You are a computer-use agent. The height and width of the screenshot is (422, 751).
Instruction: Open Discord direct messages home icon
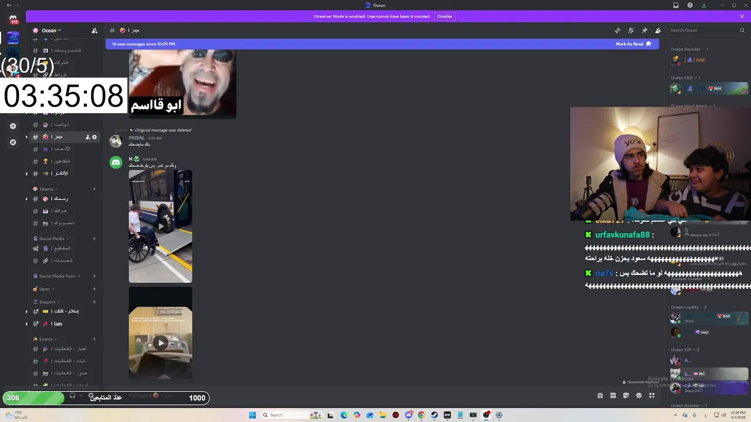(x=13, y=20)
